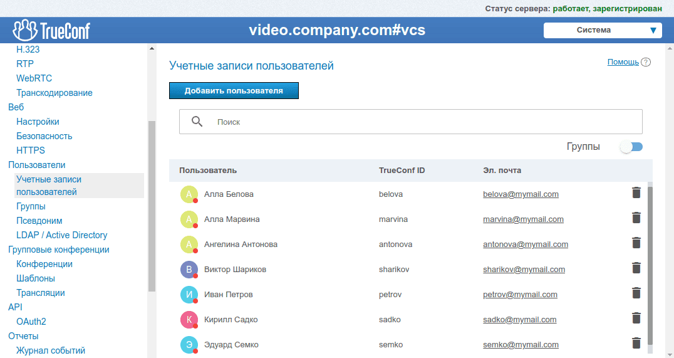674x358 pixels.
Task: Click email petrov@mymail.com
Action: pos(520,294)
